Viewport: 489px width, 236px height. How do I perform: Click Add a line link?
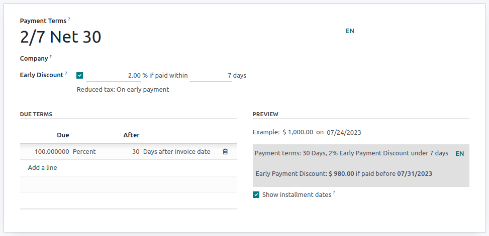pos(42,168)
